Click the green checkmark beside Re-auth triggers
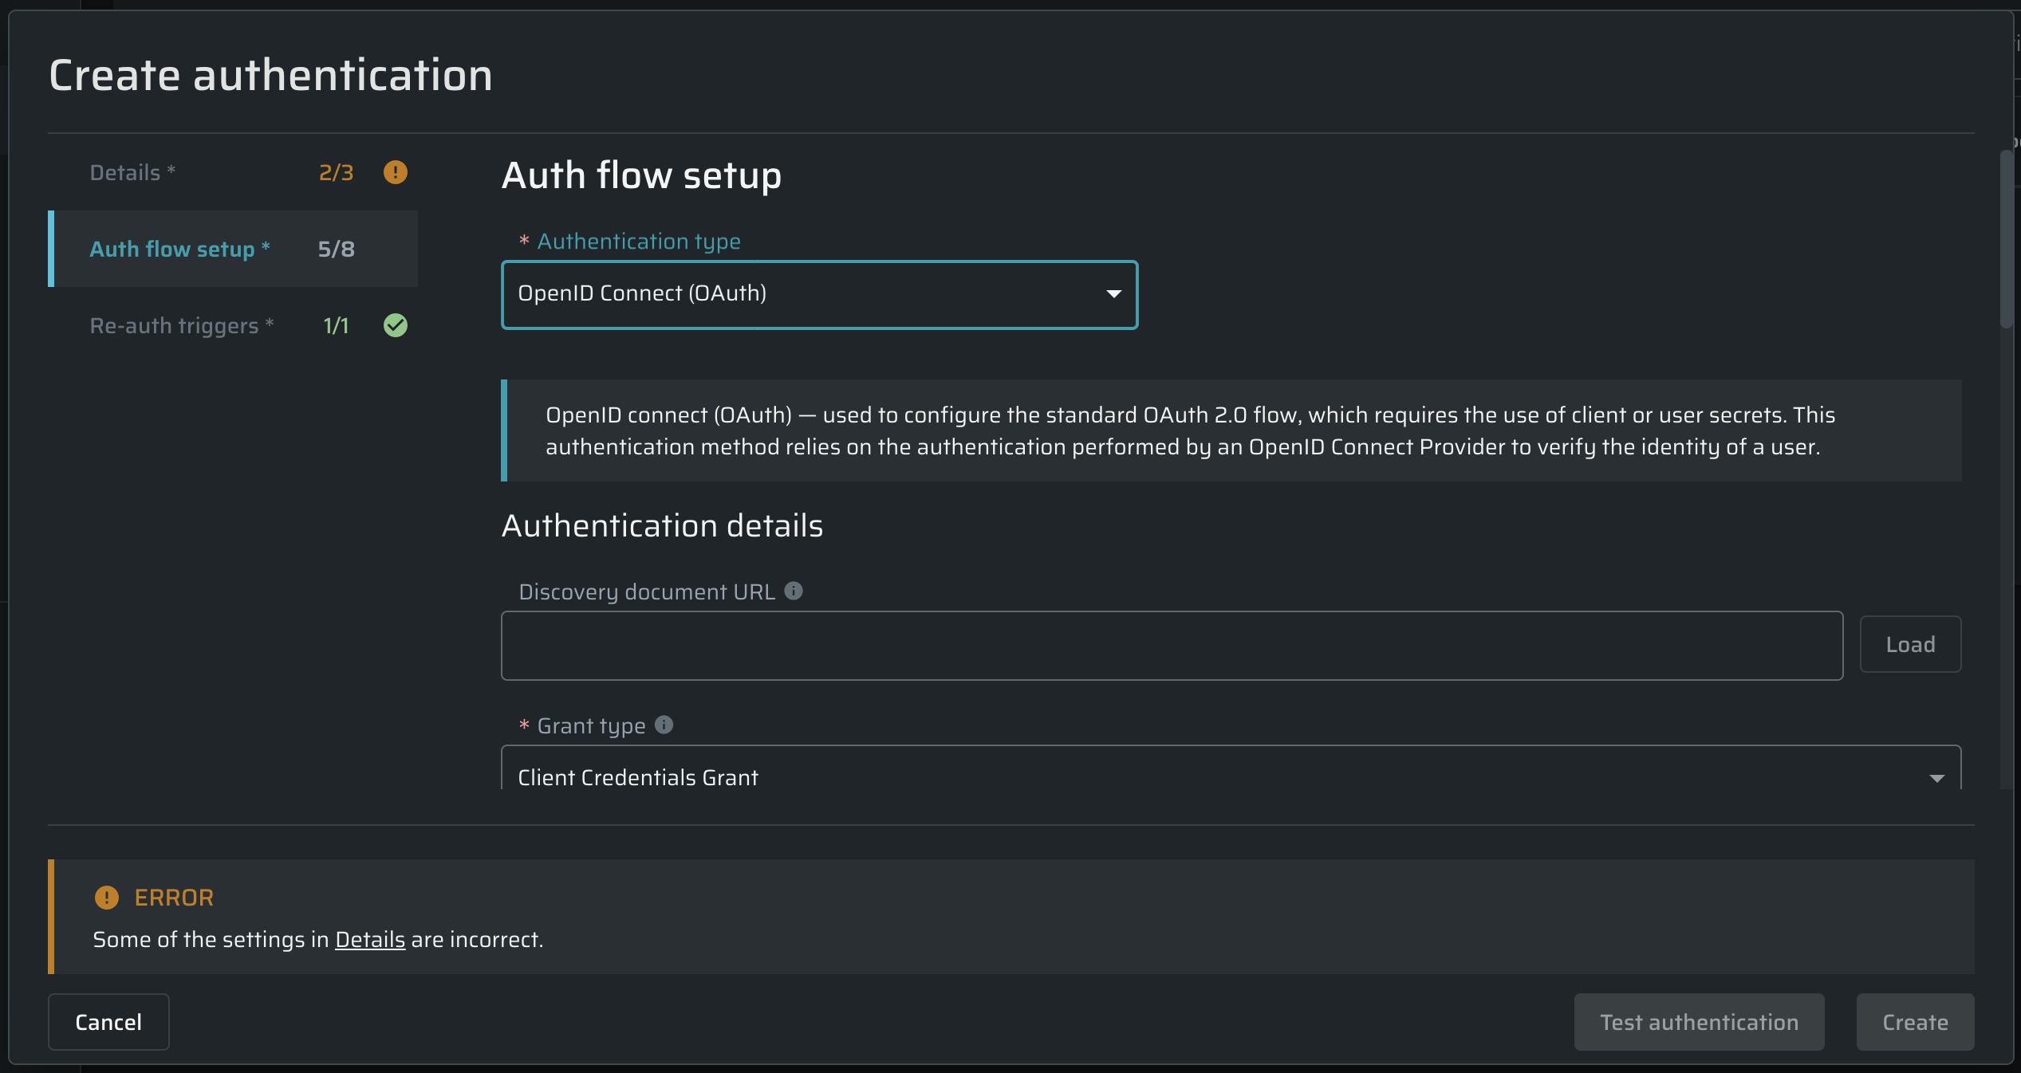Image resolution: width=2021 pixels, height=1073 pixels. coord(395,325)
